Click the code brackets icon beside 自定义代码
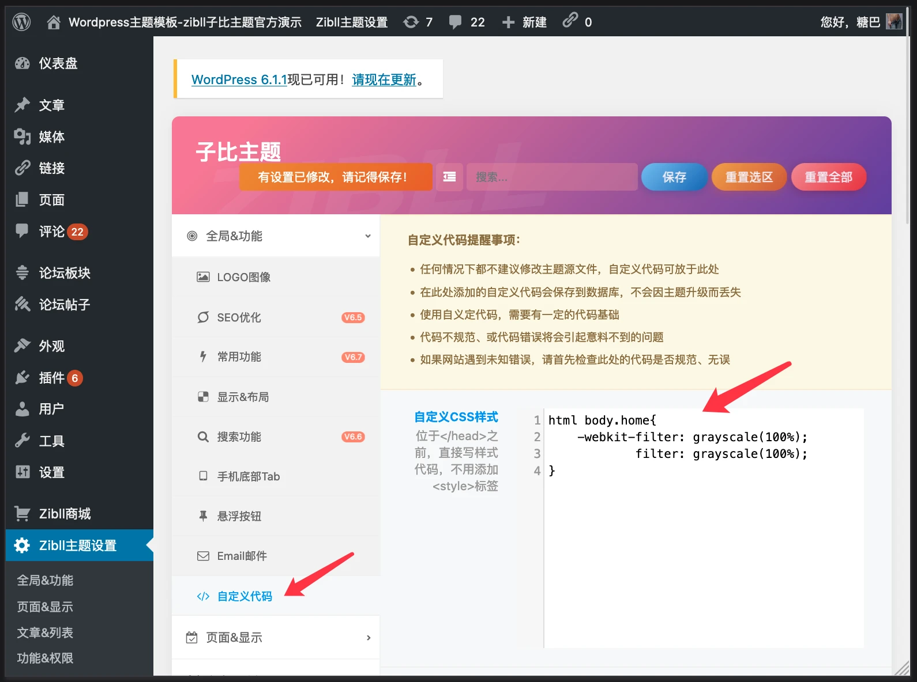The image size is (917, 682). (x=203, y=596)
